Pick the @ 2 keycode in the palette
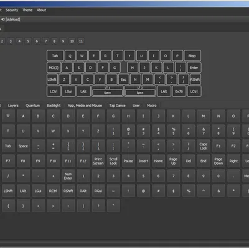This screenshot has height=248, width=249. [x=128, y=131]
